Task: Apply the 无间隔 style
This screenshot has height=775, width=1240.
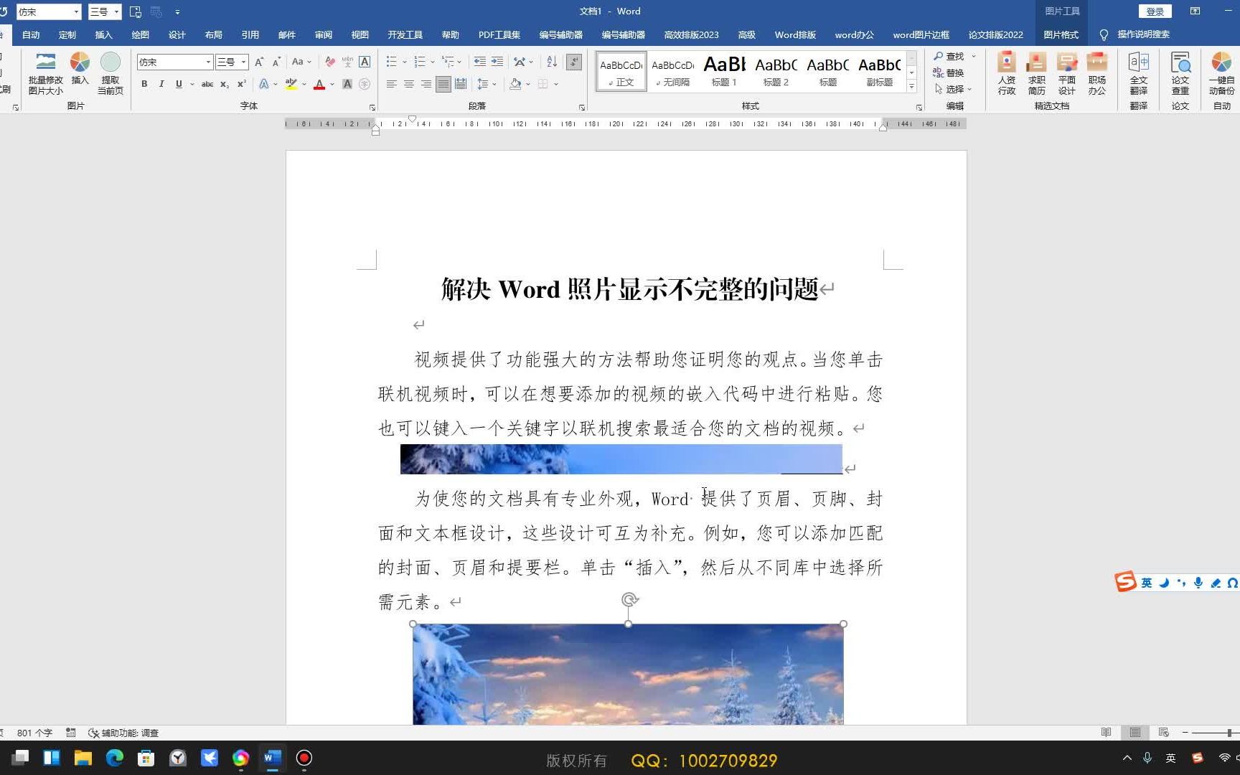Action: coord(672,71)
